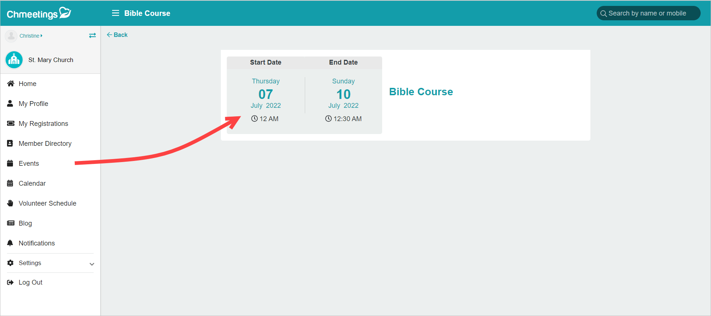Screen dimensions: 711x316
Task: Click the clock icon beside 12:30 AM
Action: point(328,118)
